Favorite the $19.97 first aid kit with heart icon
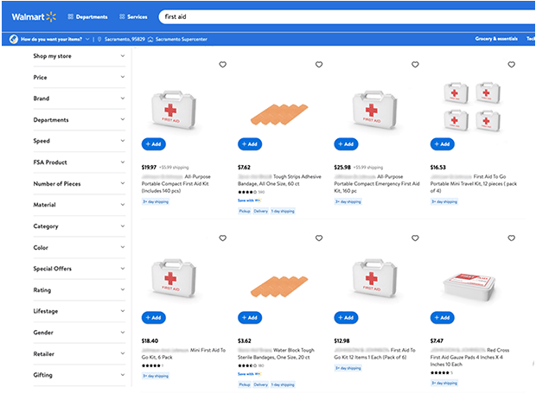 pyautogui.click(x=222, y=65)
